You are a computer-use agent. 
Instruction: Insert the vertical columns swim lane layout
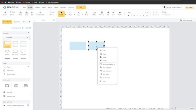(16, 86)
